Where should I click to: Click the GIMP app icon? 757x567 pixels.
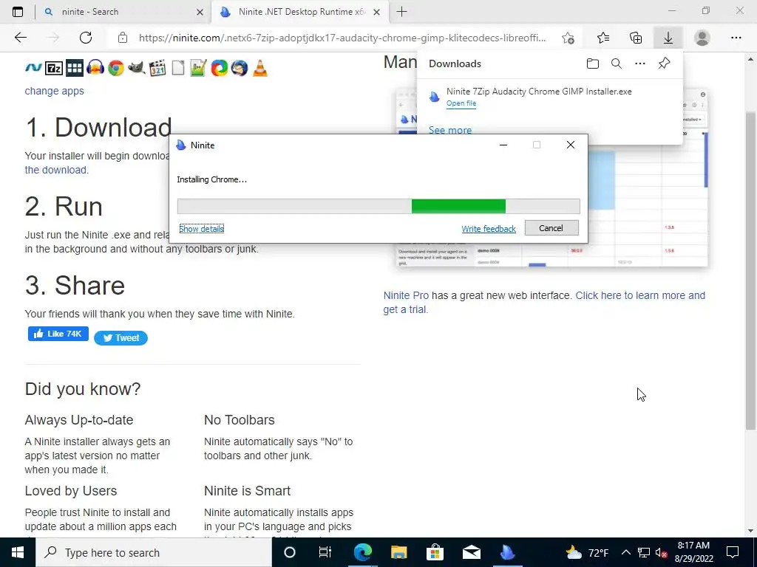[137, 68]
